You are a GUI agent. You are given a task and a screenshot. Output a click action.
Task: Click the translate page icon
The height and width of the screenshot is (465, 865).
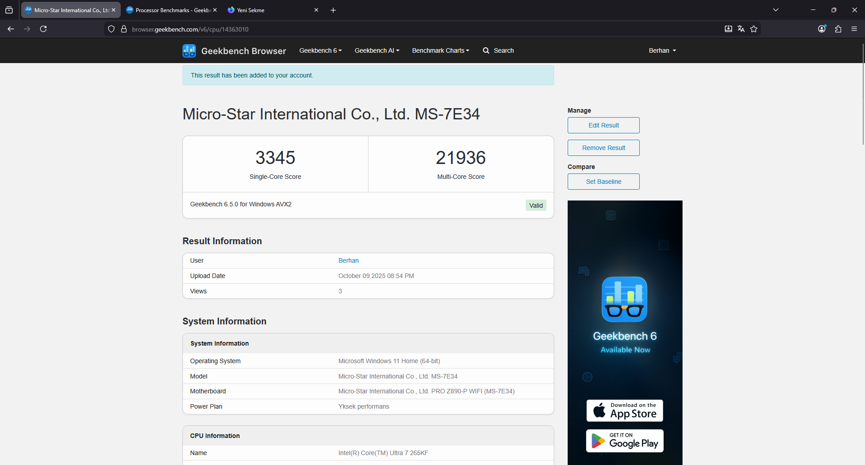[741, 29]
